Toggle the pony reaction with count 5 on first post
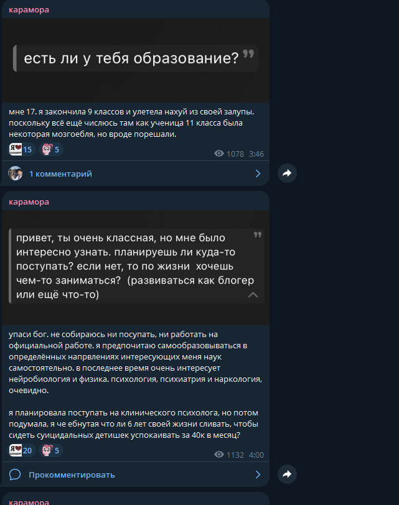The width and height of the screenshot is (399, 505). click(x=51, y=149)
